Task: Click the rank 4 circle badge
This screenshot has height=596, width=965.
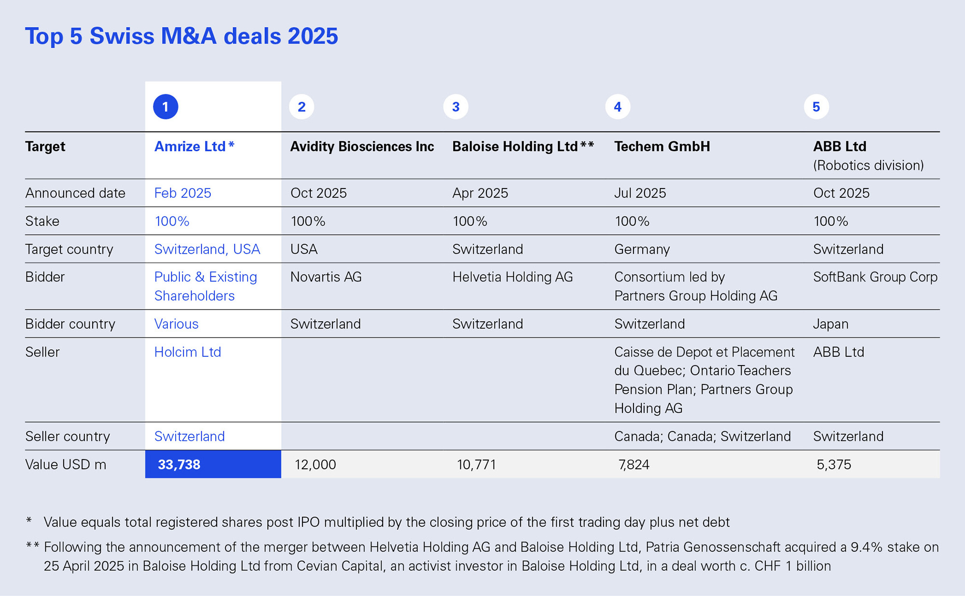Action: [618, 107]
